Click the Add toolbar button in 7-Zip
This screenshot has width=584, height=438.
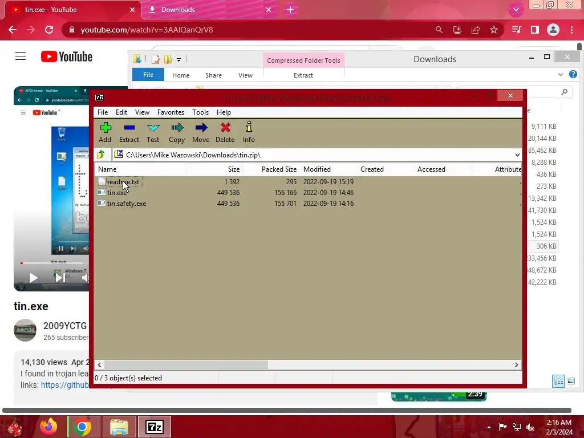pos(105,132)
